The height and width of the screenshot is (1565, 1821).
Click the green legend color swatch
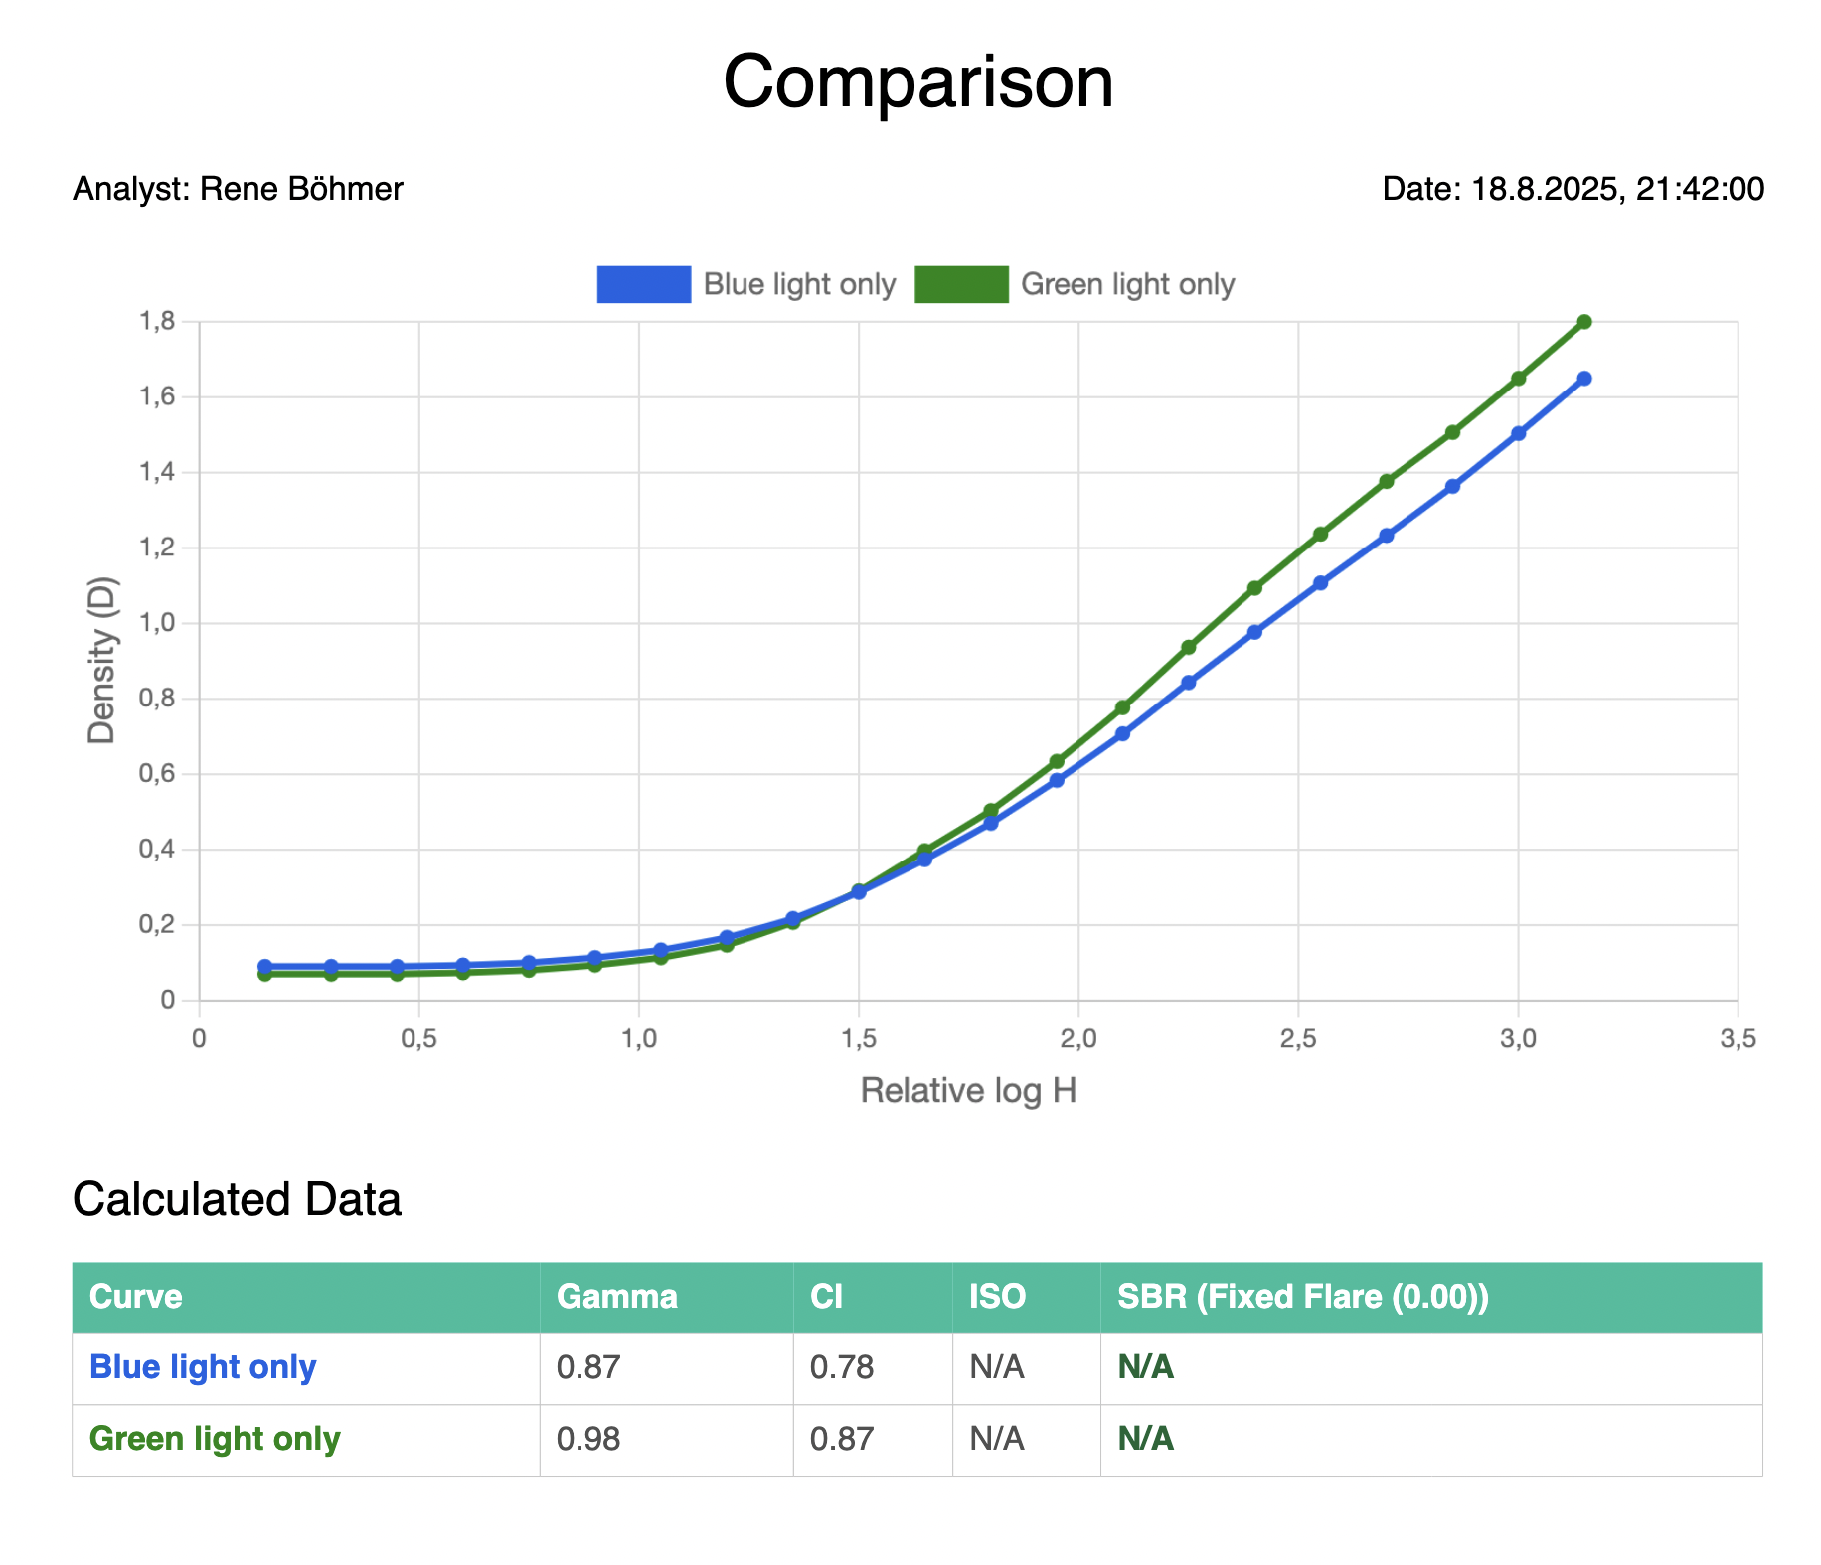(961, 284)
